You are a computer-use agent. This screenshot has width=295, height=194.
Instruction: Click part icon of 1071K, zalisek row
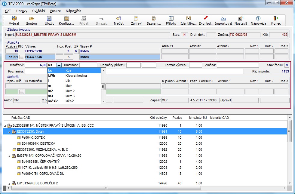coord(19,168)
